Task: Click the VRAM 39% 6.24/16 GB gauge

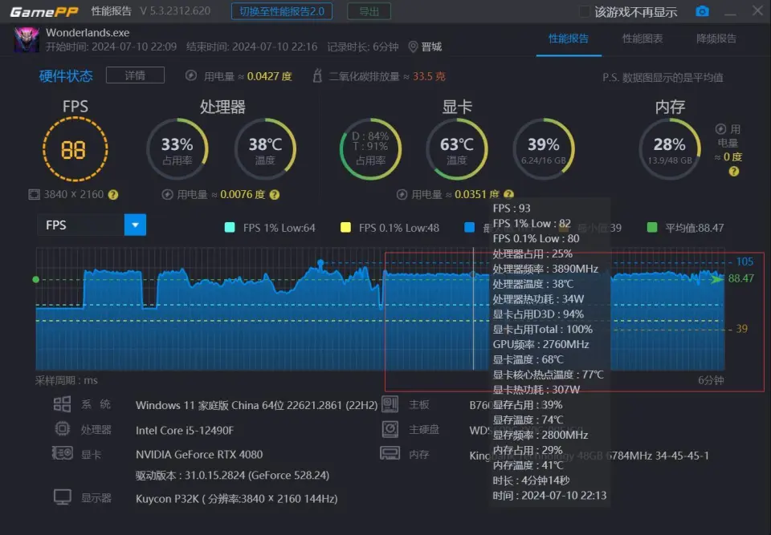Action: [544, 149]
